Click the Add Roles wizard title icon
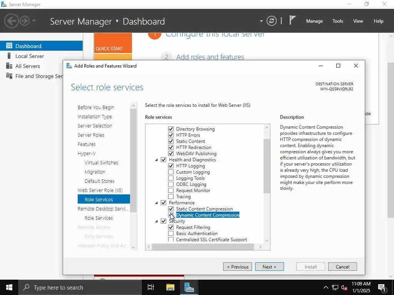Viewport: 394px width, 295px height. click(x=69, y=66)
